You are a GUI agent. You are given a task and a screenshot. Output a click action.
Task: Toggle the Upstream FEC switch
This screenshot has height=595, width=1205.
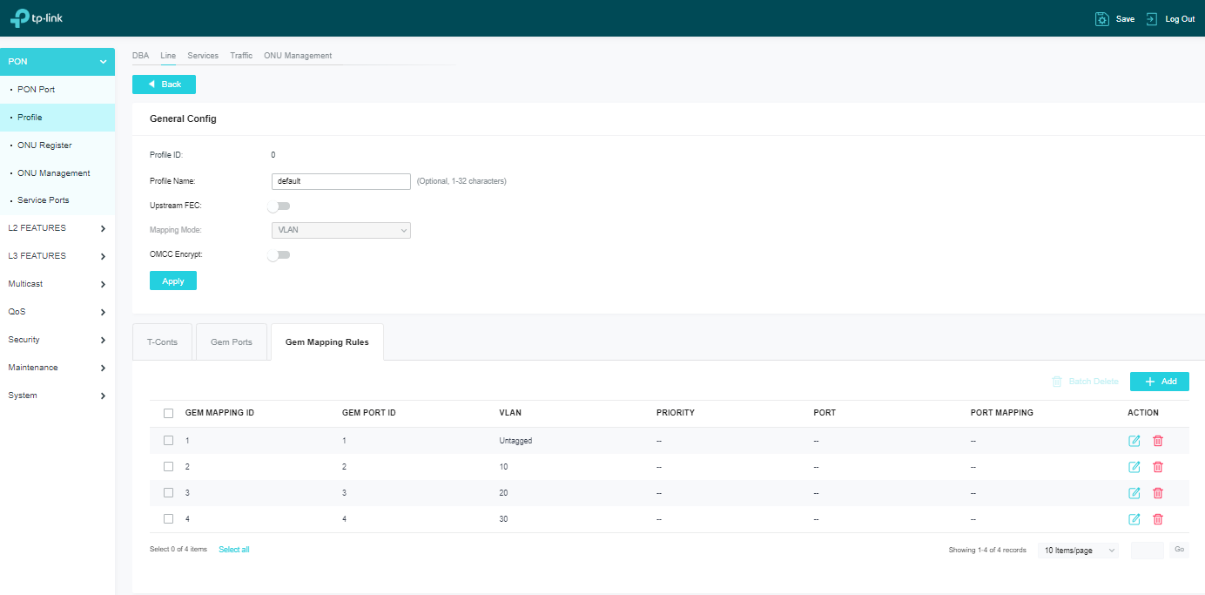[x=279, y=206]
